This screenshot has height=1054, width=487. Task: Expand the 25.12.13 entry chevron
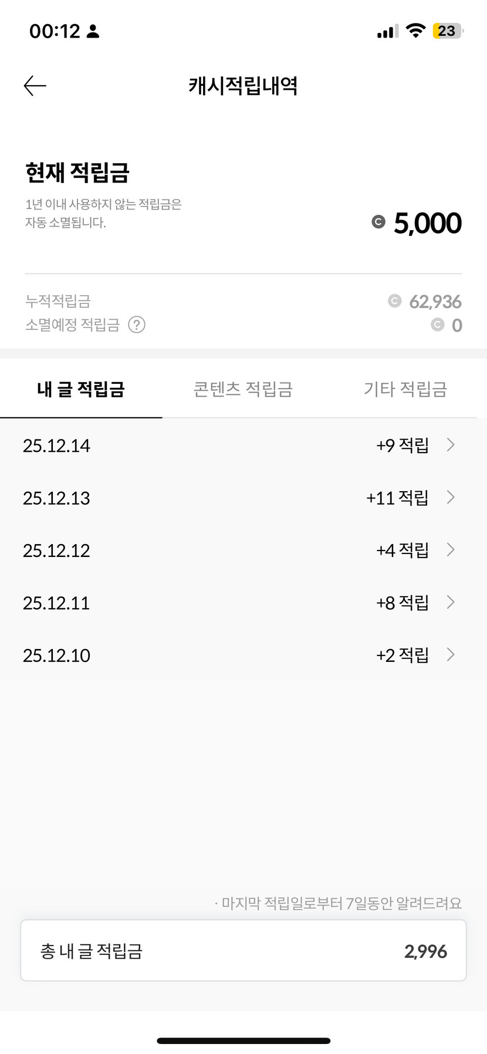point(451,497)
